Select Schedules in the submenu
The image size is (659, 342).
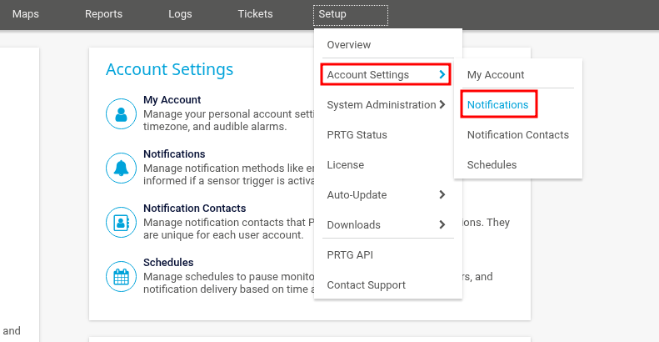tap(492, 165)
